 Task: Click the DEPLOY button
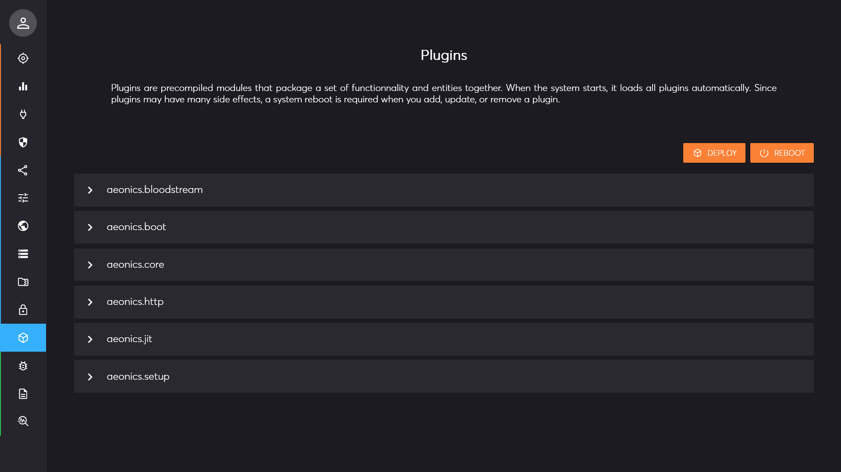coord(714,153)
